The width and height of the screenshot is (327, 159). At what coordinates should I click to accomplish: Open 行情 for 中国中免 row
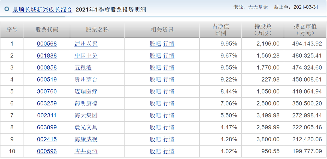[x=169, y=56]
